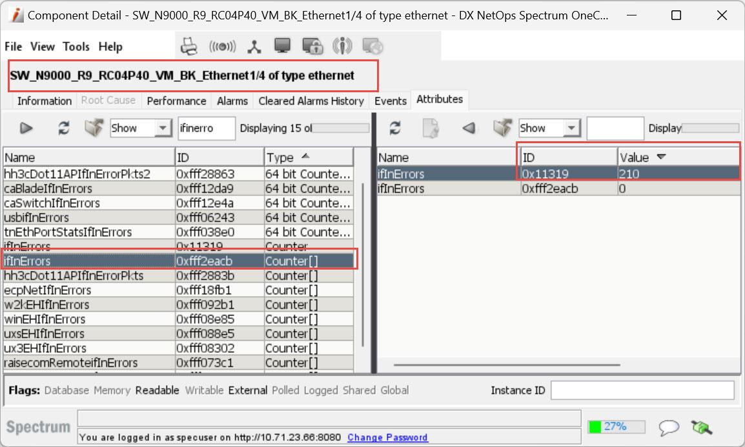Click the play arrow in left attribute panel

(26, 128)
